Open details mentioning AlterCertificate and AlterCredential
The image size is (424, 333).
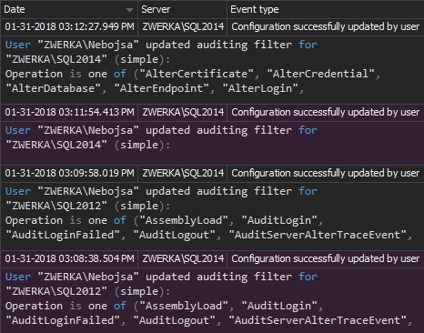pos(212,70)
